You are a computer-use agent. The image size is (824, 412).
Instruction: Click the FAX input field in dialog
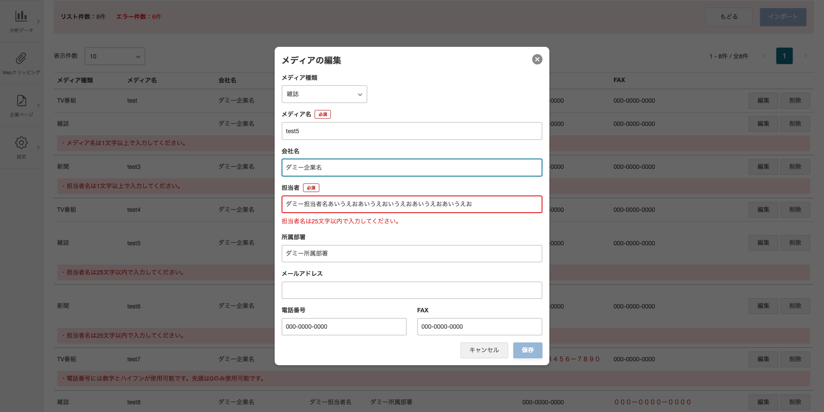[479, 327]
